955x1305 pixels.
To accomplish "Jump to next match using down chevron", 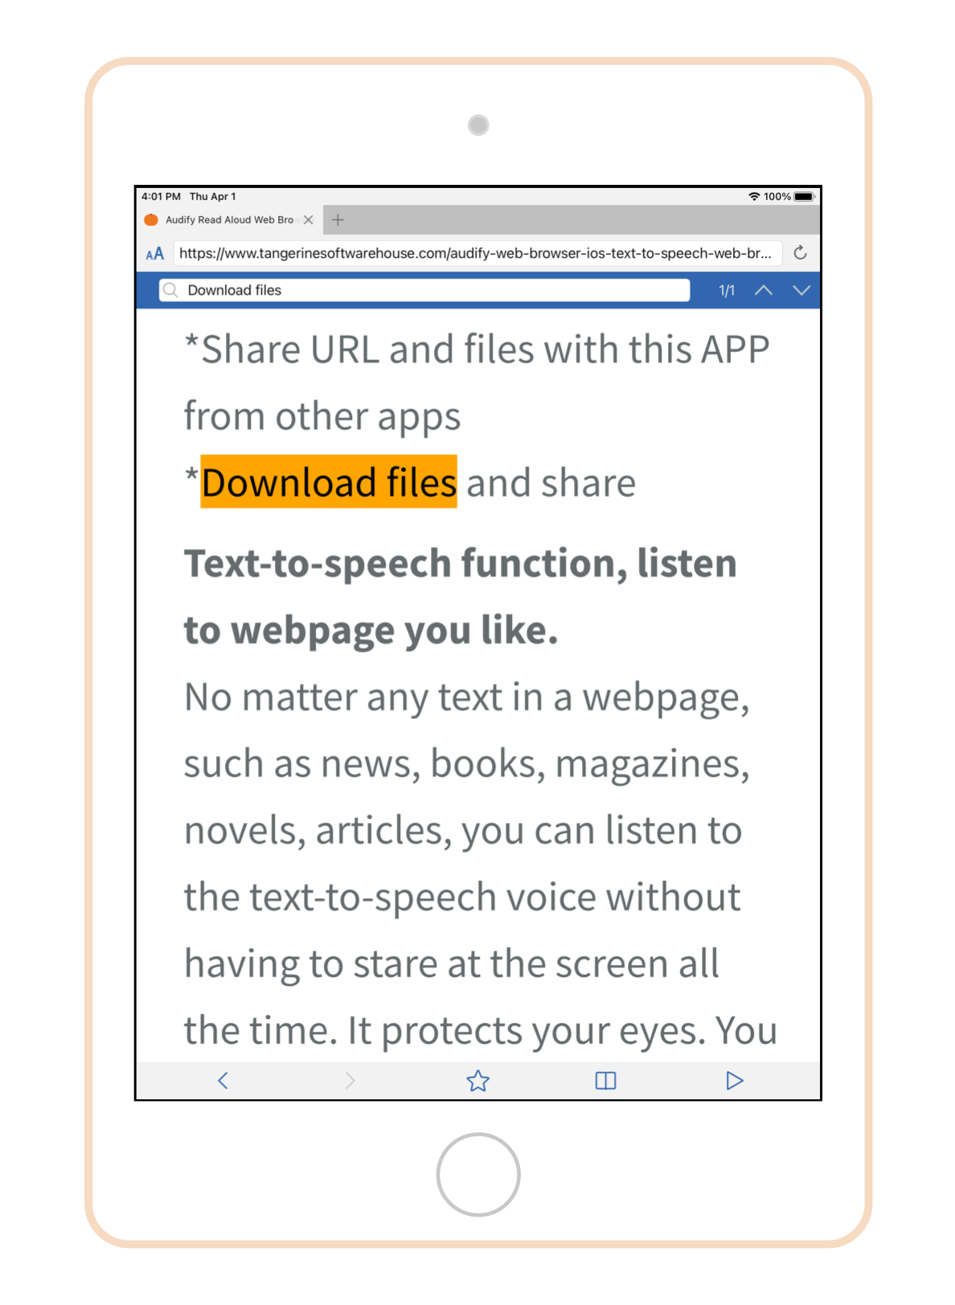I will click(801, 290).
